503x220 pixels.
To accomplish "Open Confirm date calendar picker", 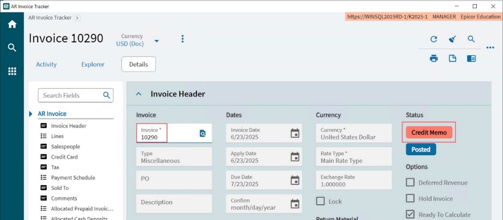I will click(x=295, y=204).
